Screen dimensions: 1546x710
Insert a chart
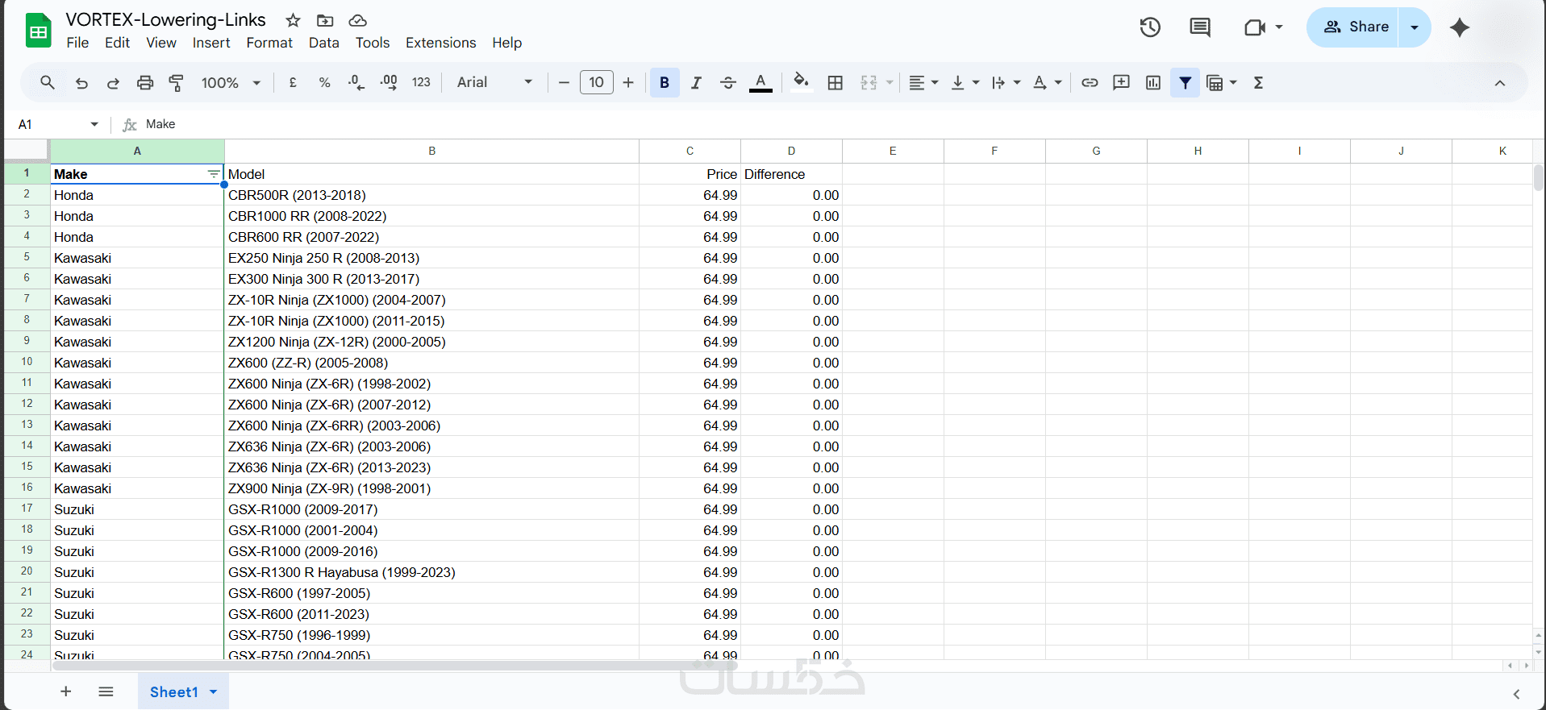click(1153, 82)
